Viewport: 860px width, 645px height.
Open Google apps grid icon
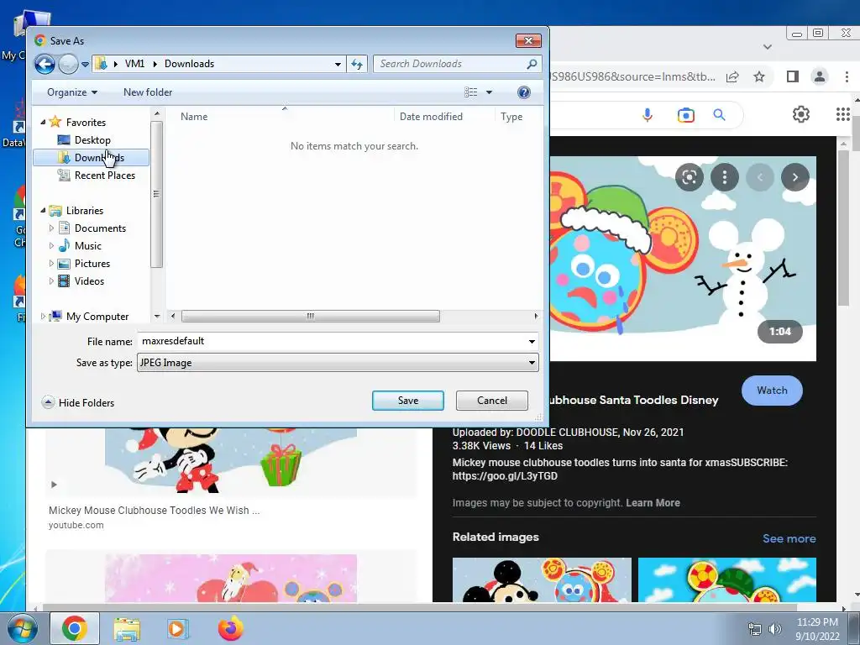(843, 114)
